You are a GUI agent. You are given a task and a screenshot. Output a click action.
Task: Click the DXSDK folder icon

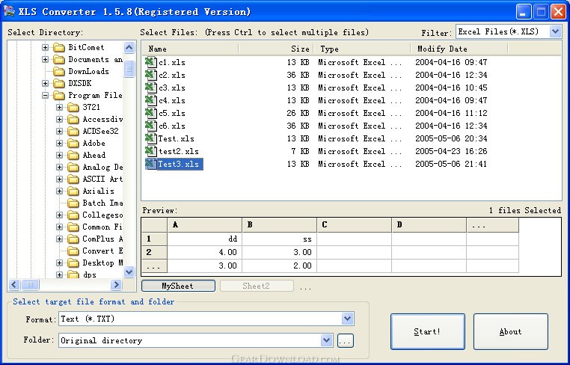(x=58, y=83)
